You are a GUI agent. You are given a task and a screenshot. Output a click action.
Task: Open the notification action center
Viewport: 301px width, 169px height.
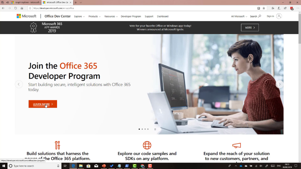pyautogui.click(x=296, y=166)
